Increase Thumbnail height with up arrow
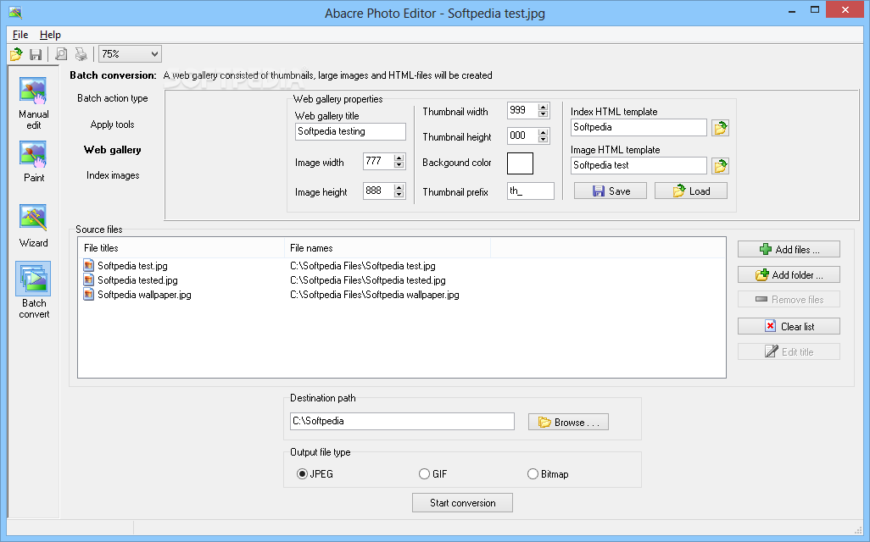This screenshot has height=542, width=870. tap(544, 132)
